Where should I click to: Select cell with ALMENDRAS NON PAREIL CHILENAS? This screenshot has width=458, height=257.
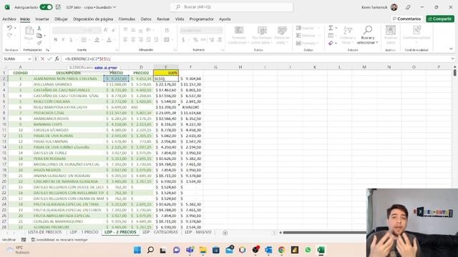(68, 79)
